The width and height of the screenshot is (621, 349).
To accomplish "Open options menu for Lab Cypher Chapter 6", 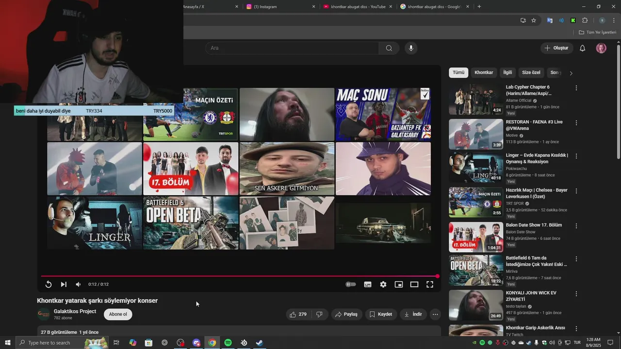I will click(x=576, y=88).
